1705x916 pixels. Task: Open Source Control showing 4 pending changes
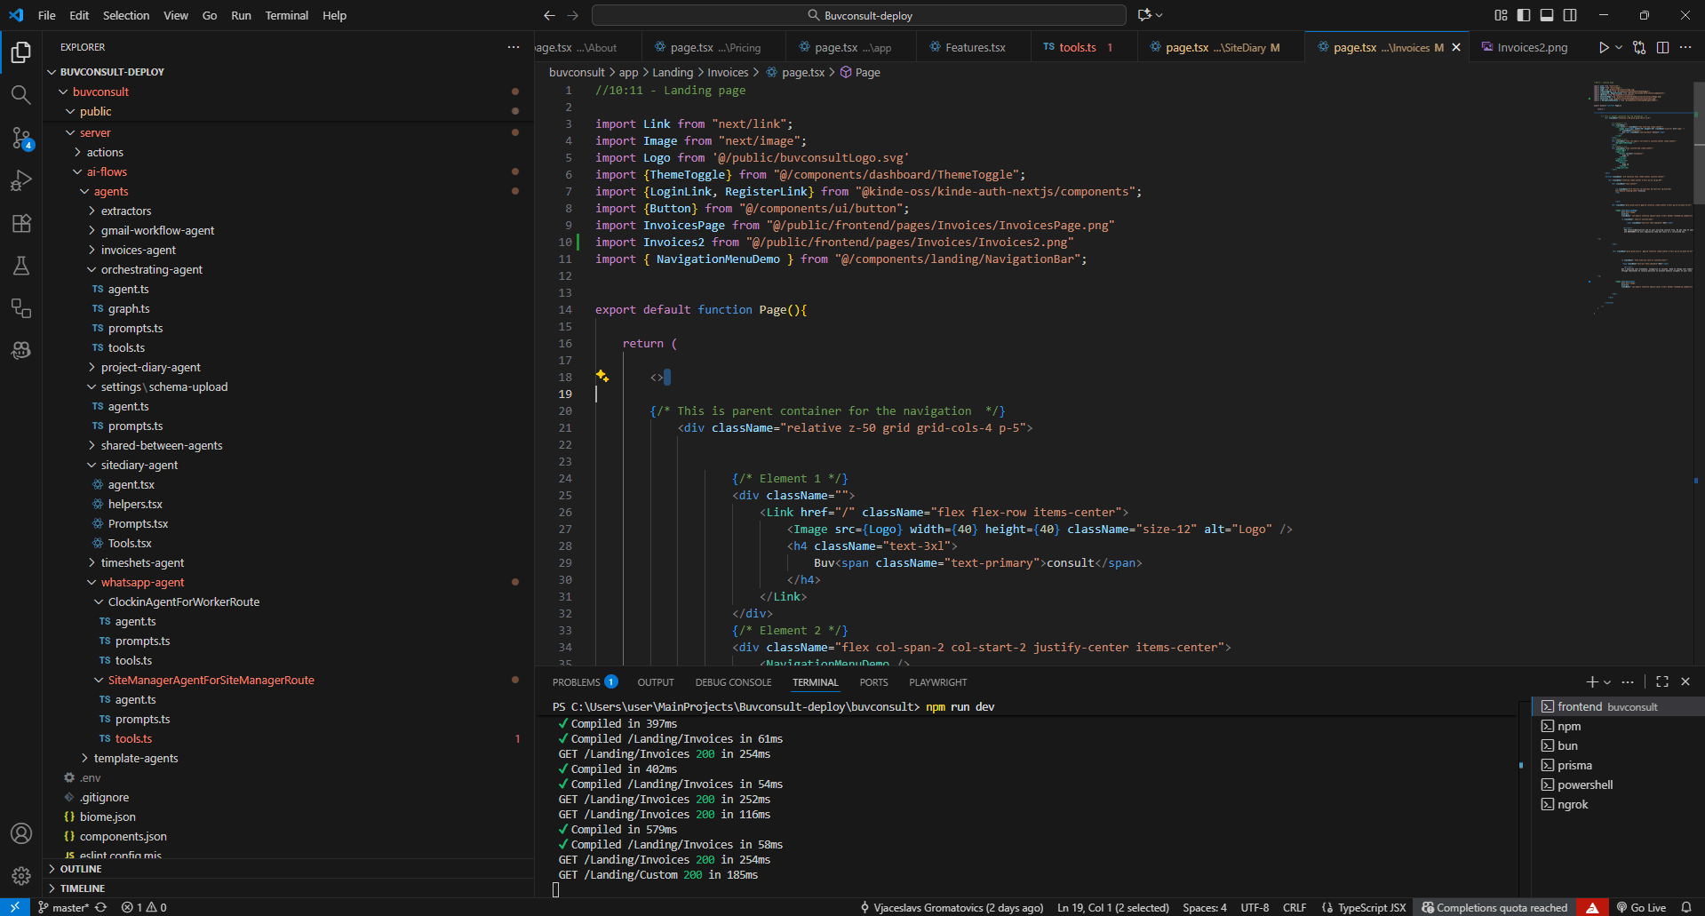tap(21, 138)
